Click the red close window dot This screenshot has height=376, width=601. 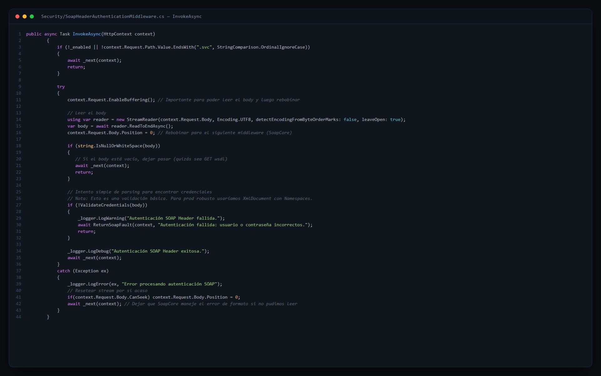[x=18, y=16]
